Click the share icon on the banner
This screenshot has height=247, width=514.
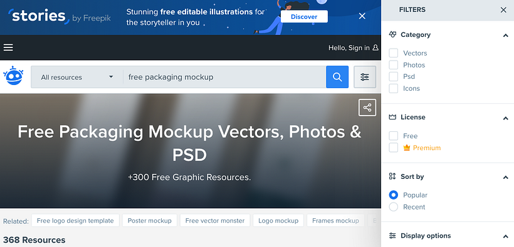(367, 108)
